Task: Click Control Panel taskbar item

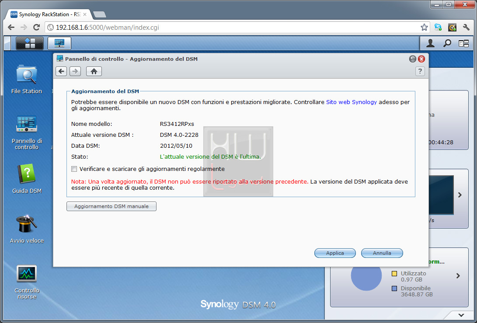Action: (59, 43)
